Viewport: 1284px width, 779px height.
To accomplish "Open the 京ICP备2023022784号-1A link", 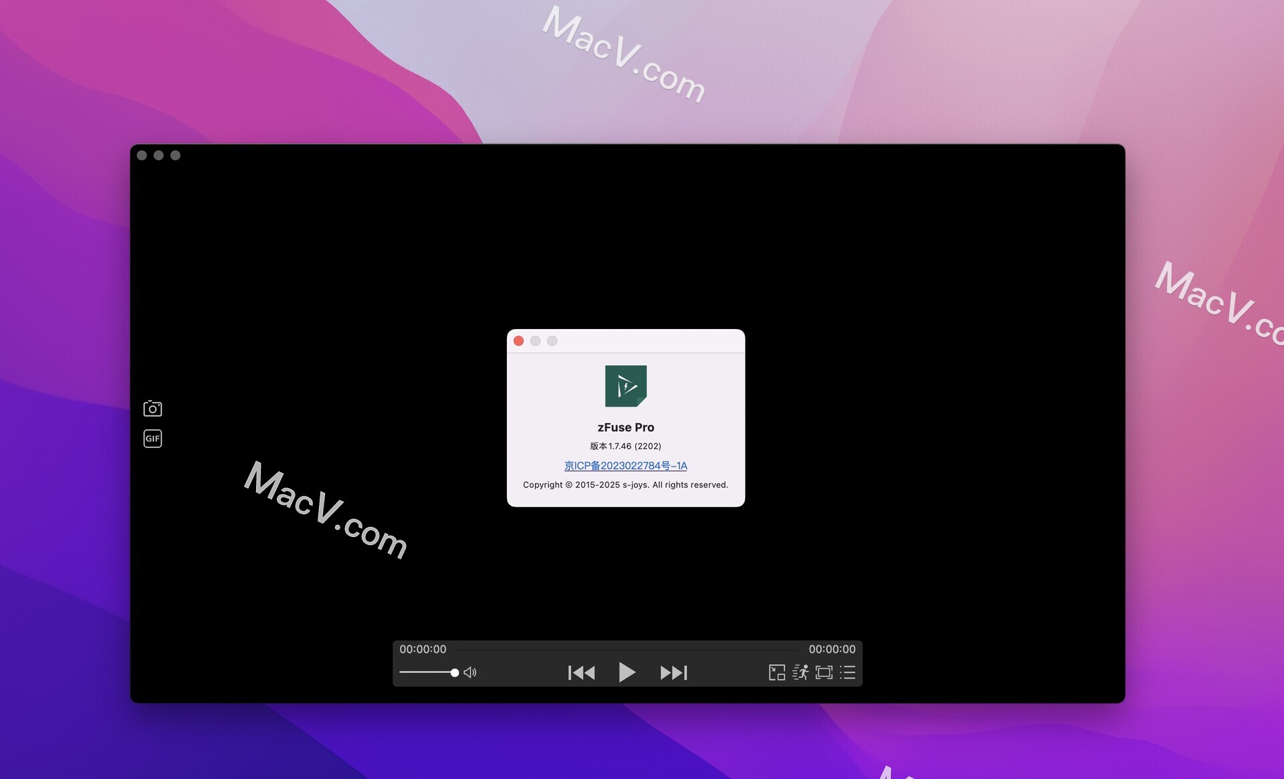I will [625, 465].
